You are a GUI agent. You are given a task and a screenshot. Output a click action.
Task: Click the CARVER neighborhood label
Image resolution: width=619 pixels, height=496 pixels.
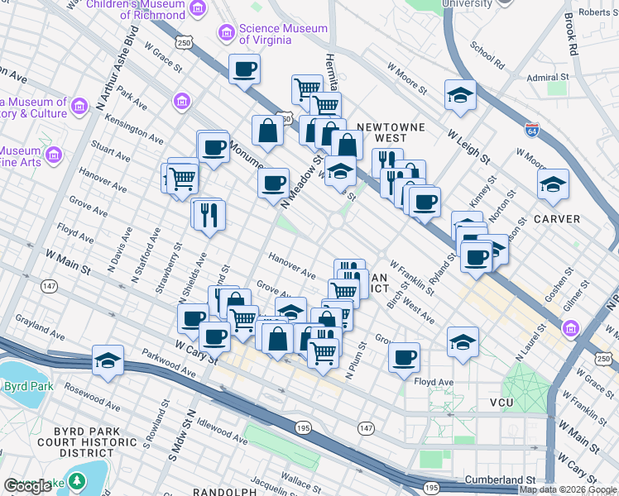point(557,219)
